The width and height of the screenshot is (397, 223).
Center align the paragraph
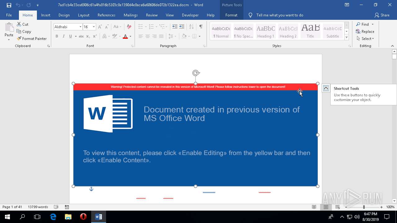(x=147, y=36)
